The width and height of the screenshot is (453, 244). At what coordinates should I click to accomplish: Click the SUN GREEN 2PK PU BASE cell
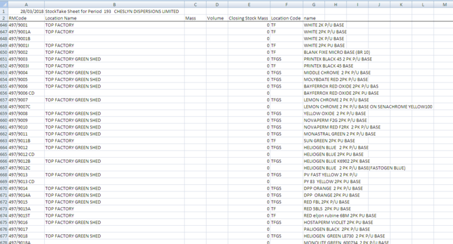pyautogui.click(x=314, y=141)
